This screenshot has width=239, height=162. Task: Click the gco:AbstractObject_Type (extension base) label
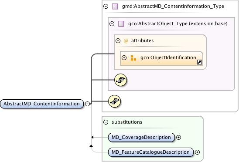click(x=178, y=24)
